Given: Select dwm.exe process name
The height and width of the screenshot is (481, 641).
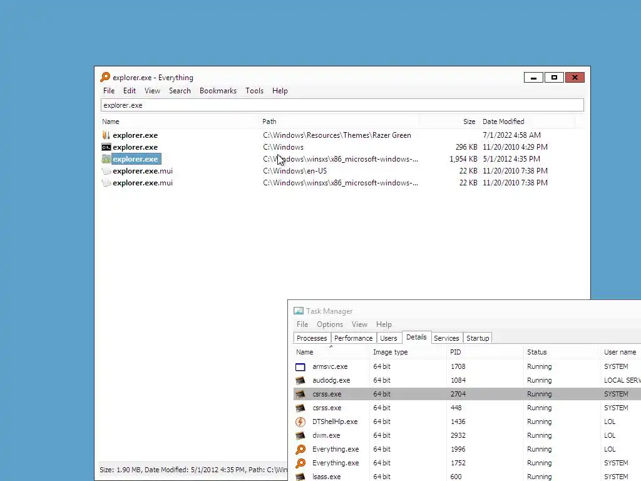Looking at the screenshot, I should [x=326, y=436].
